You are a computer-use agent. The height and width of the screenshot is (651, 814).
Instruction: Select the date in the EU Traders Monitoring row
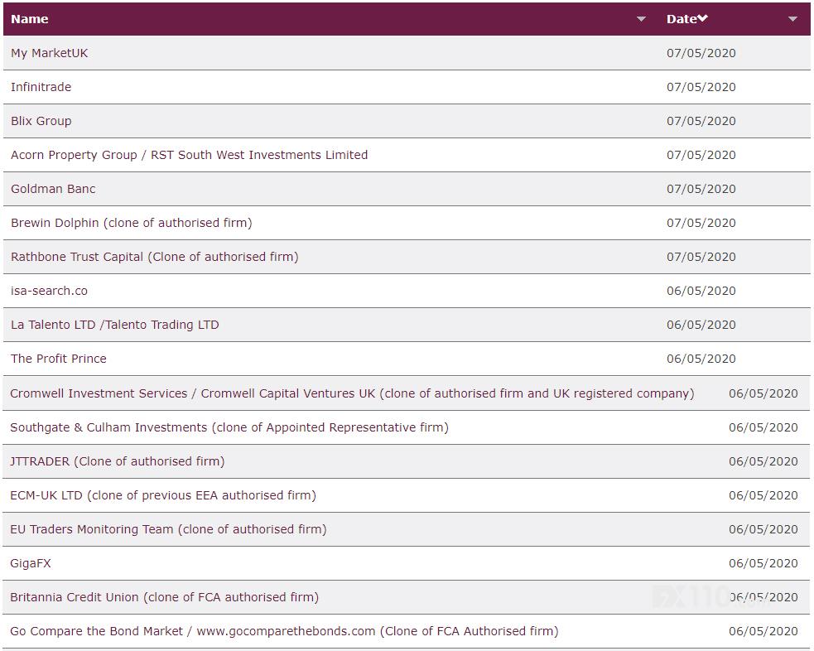pyautogui.click(x=763, y=529)
